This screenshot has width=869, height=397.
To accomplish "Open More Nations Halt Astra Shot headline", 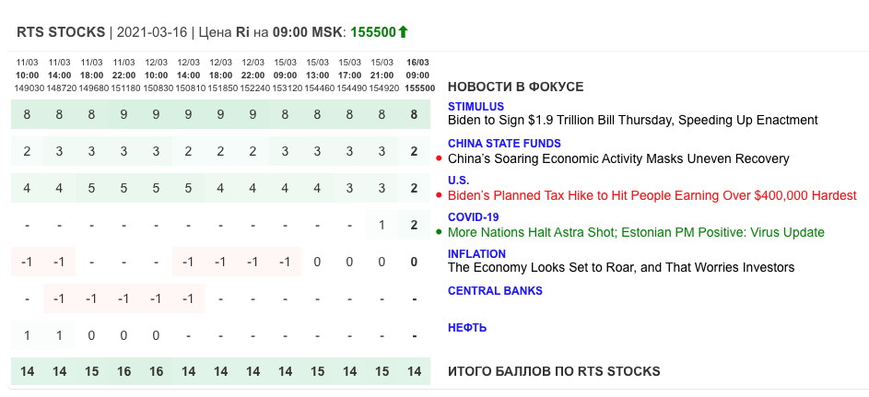I will (x=636, y=232).
